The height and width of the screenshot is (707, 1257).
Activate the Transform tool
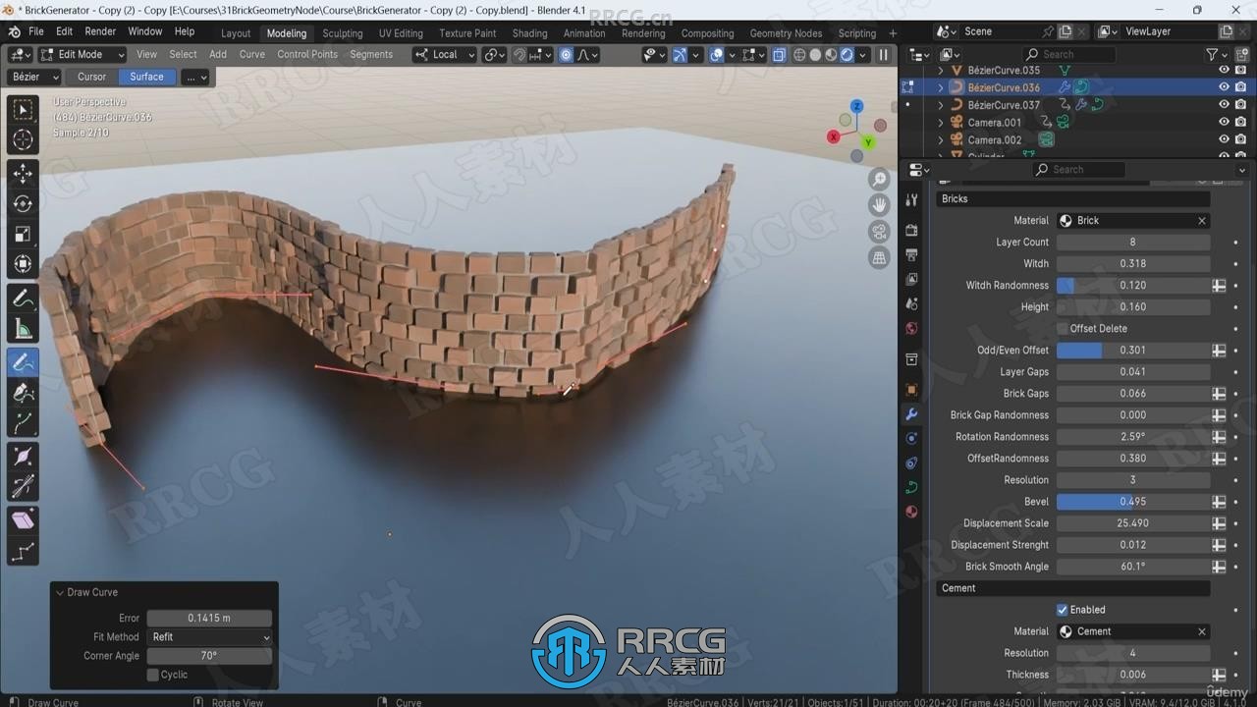point(23,265)
